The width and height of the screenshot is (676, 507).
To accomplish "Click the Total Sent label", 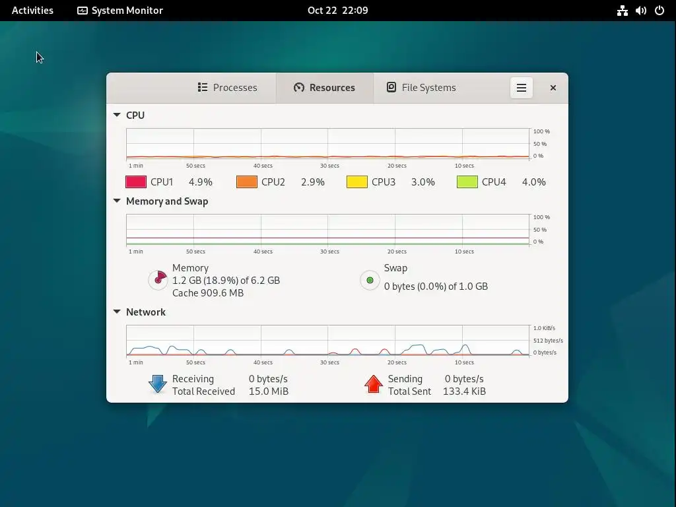I will coord(409,391).
